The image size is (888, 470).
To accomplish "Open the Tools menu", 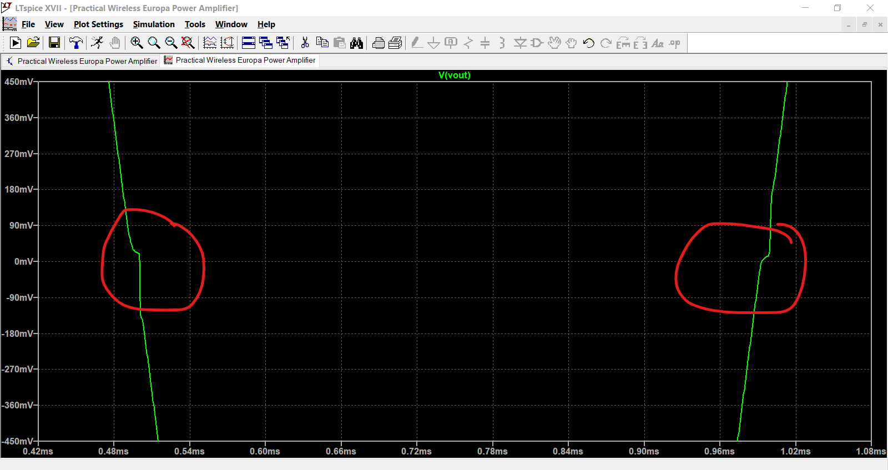I will pos(195,24).
